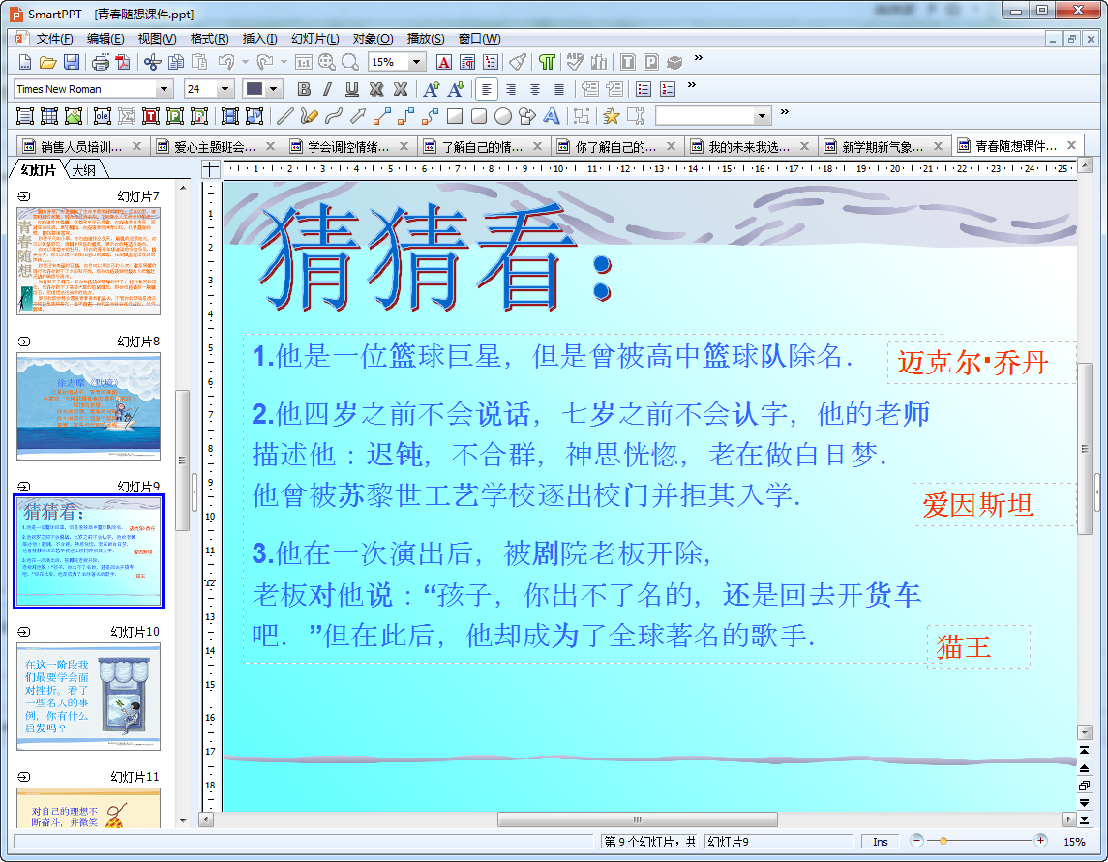Image resolution: width=1108 pixels, height=862 pixels.
Task: Select the Rectangle shape tool
Action: coord(455,116)
